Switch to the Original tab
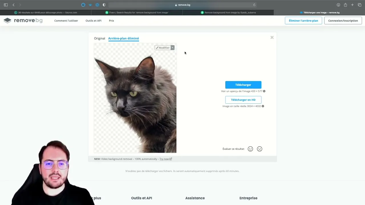 click(99, 38)
